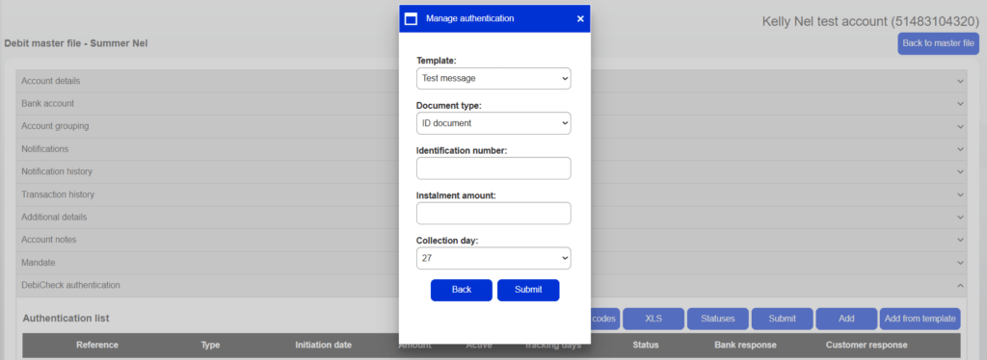Screen dimensions: 987x360
Task: Click the chevron on Additional details row
Action: [x=960, y=218]
